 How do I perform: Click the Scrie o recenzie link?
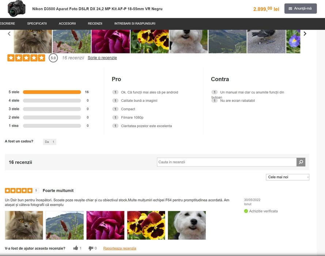point(102,58)
